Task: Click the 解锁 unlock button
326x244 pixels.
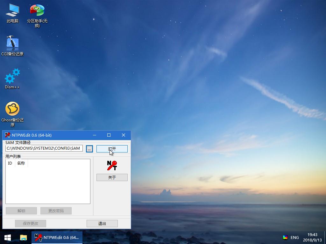Action: 21,211
